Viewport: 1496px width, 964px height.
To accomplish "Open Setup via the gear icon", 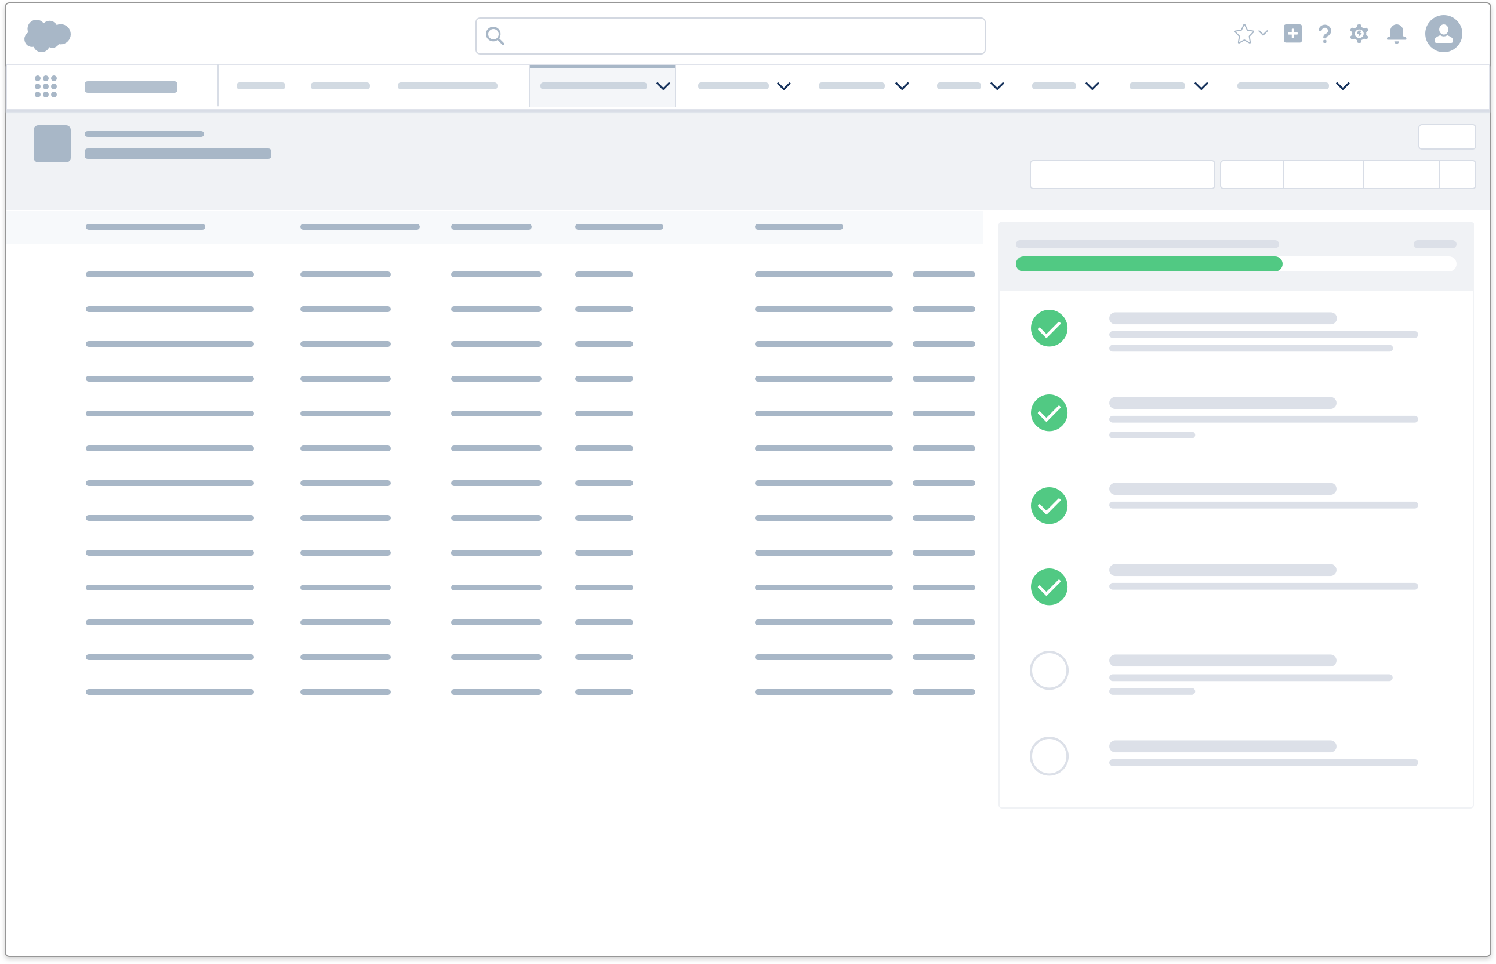I will (x=1359, y=34).
